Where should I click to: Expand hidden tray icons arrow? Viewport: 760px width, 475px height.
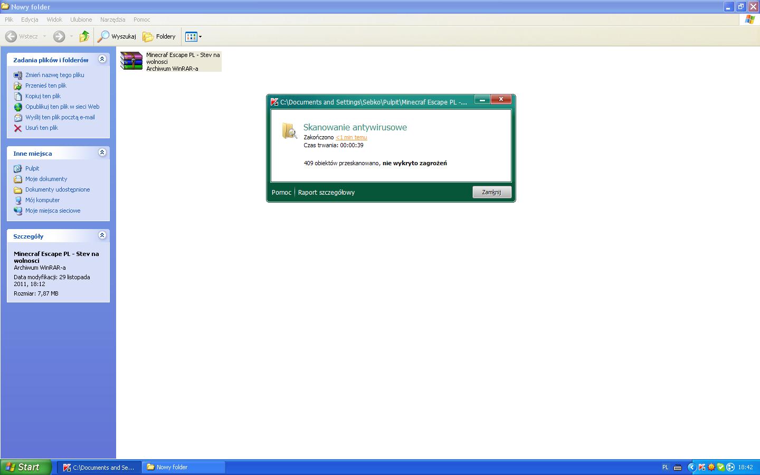692,467
